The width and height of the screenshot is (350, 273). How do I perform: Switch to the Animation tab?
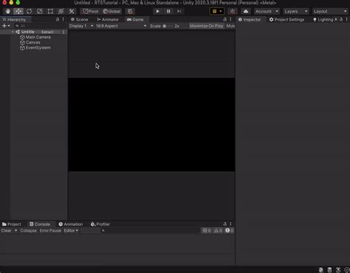click(71, 224)
